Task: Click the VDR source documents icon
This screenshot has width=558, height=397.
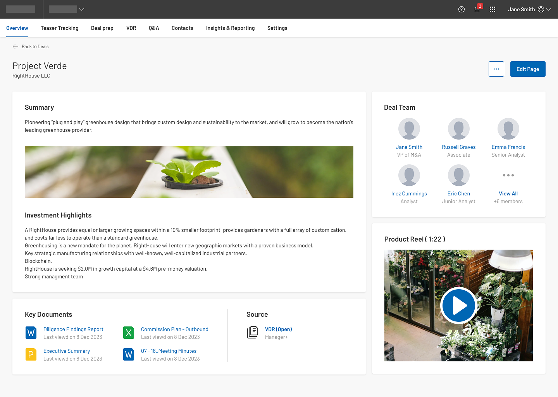Action: 253,333
